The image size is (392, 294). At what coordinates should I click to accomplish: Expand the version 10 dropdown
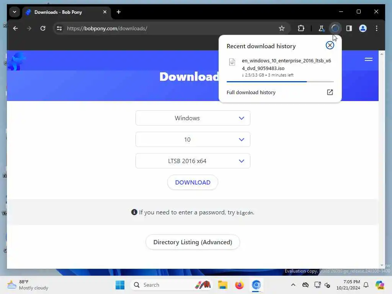pos(193,139)
